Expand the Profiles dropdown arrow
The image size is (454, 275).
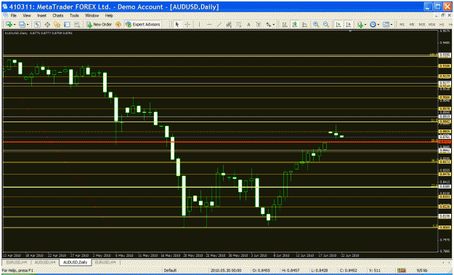28,25
